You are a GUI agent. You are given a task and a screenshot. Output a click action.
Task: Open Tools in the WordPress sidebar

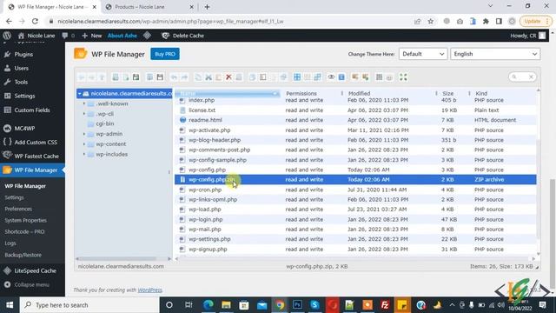[21, 82]
